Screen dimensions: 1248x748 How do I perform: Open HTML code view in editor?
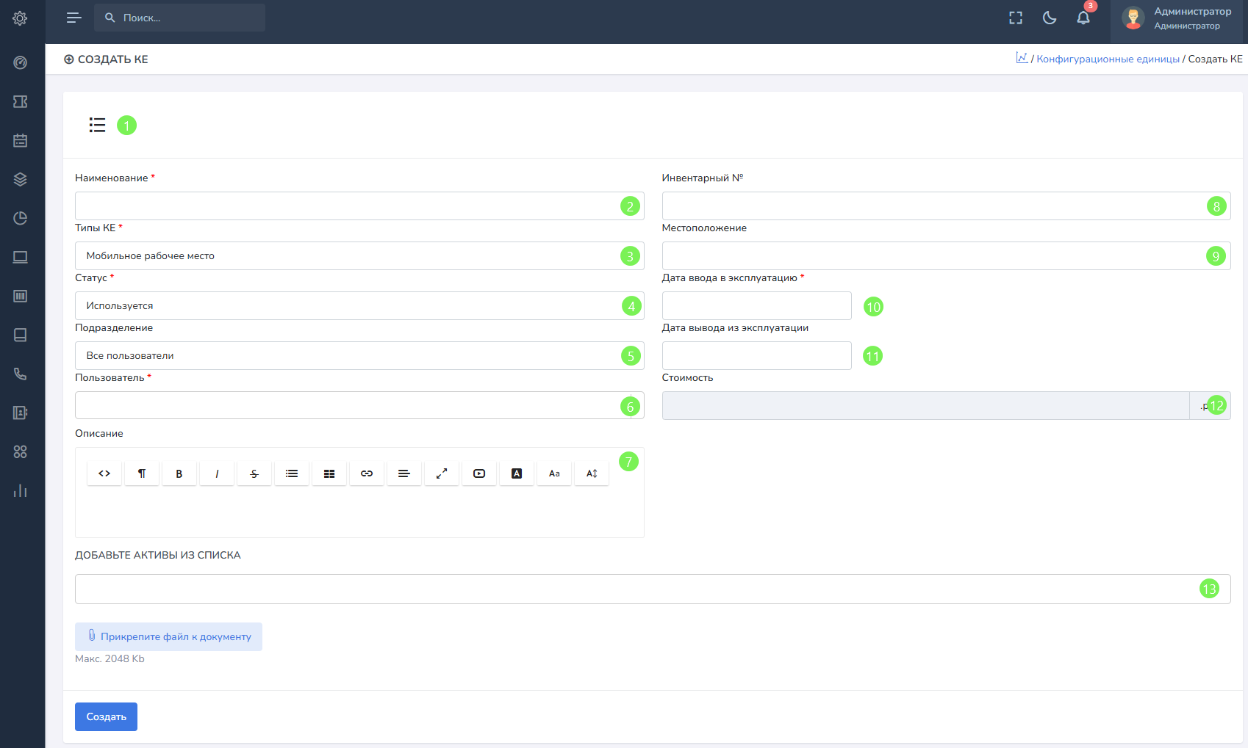tap(104, 473)
